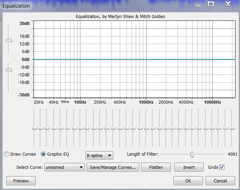Image resolution: width=240 pixels, height=190 pixels.
Task: Click the -30dB axis label
Action: point(24,95)
